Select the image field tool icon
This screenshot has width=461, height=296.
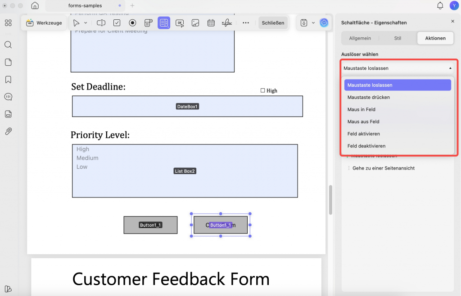click(x=195, y=23)
